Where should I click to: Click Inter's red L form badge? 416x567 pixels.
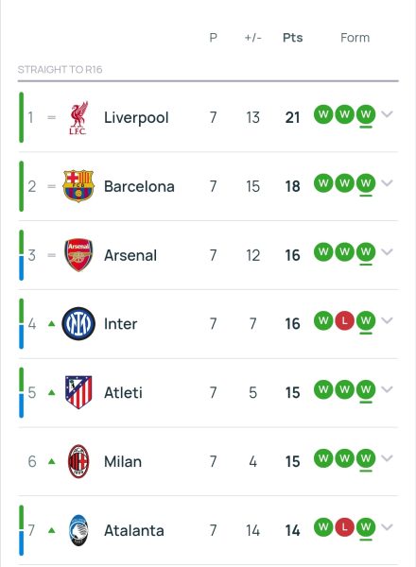point(344,320)
